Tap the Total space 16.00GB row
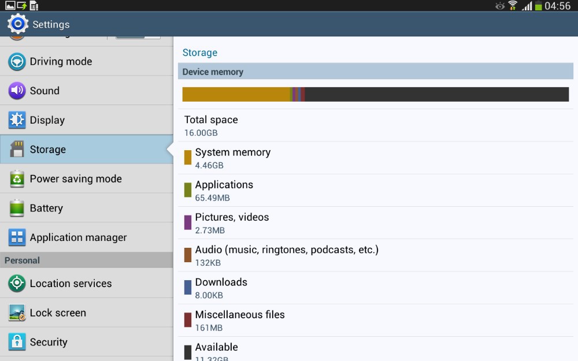 (376, 125)
